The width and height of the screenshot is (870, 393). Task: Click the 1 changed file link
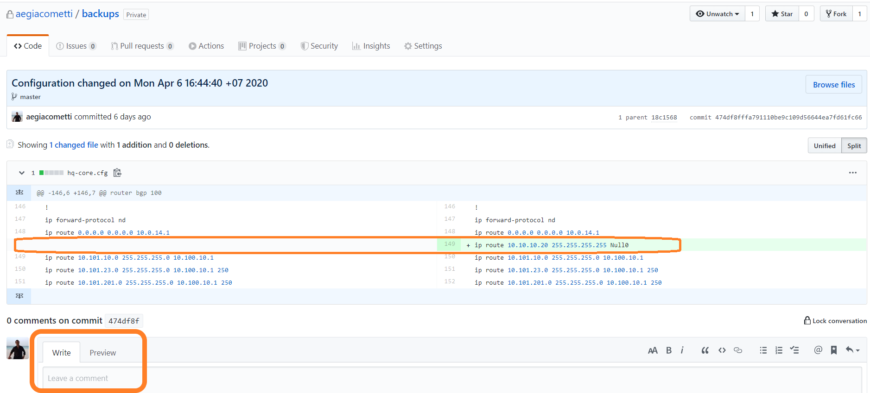pos(74,145)
